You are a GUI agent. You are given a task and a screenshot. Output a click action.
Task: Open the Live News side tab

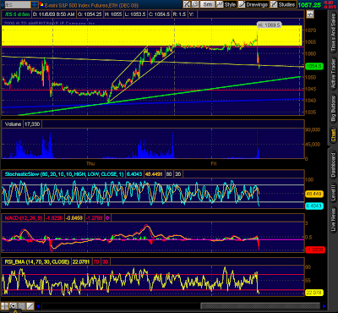click(333, 220)
